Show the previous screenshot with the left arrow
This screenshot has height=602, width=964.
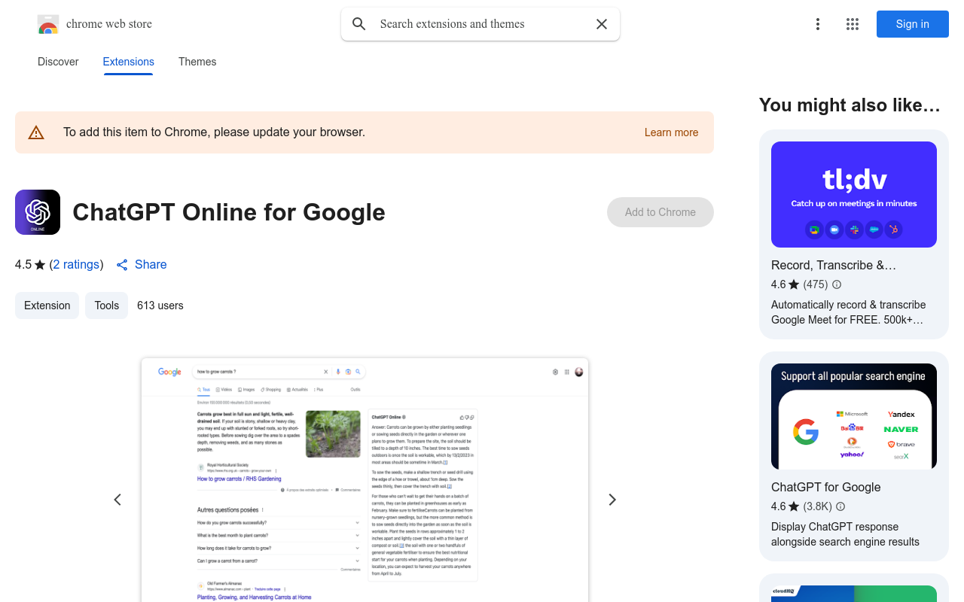pos(117,500)
